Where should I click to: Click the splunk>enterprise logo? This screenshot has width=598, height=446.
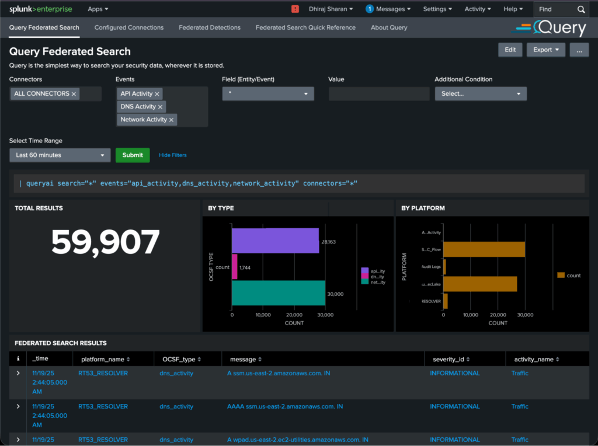click(40, 9)
